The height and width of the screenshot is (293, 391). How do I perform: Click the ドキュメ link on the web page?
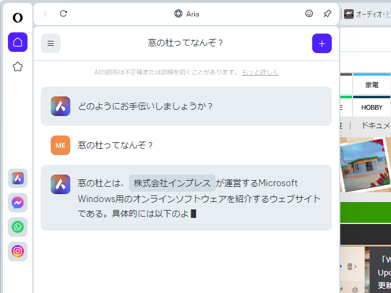pos(376,126)
